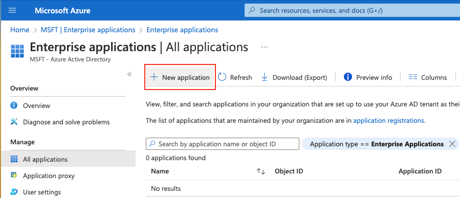Click the Microsoft Azure logo text

(x=62, y=11)
